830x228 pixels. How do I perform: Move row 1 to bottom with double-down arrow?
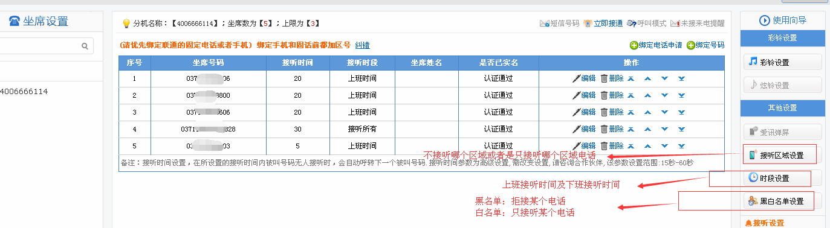click(x=681, y=78)
